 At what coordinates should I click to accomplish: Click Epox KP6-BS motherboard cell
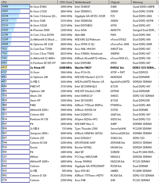(x=82, y=171)
